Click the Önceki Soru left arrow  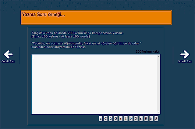click(8, 54)
